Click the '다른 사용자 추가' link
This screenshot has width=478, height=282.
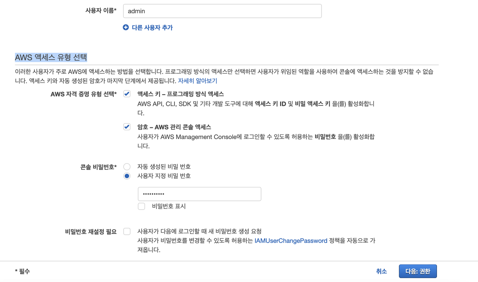[x=152, y=28]
